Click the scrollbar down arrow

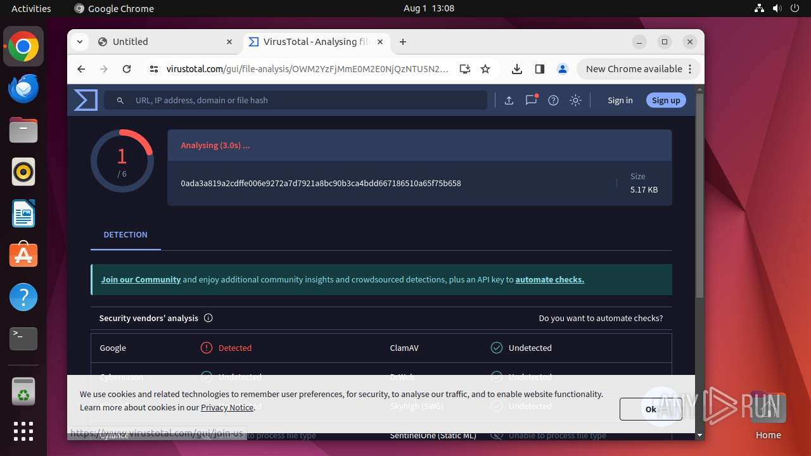[699, 435]
